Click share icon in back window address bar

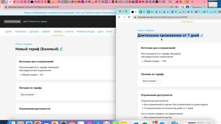(x=172, y=7)
